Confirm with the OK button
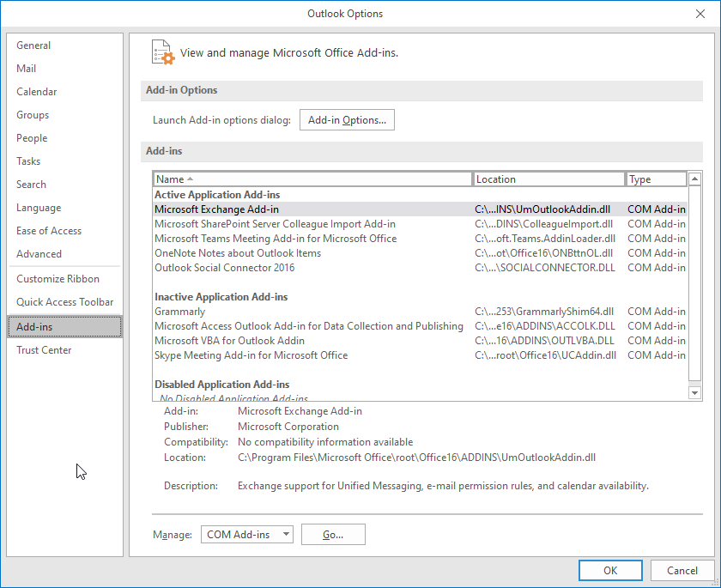The image size is (721, 588). click(610, 571)
